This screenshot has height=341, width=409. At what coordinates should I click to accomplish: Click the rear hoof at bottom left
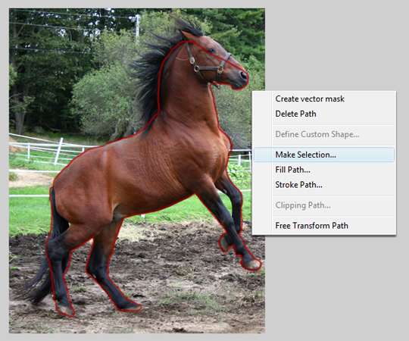click(x=65, y=309)
